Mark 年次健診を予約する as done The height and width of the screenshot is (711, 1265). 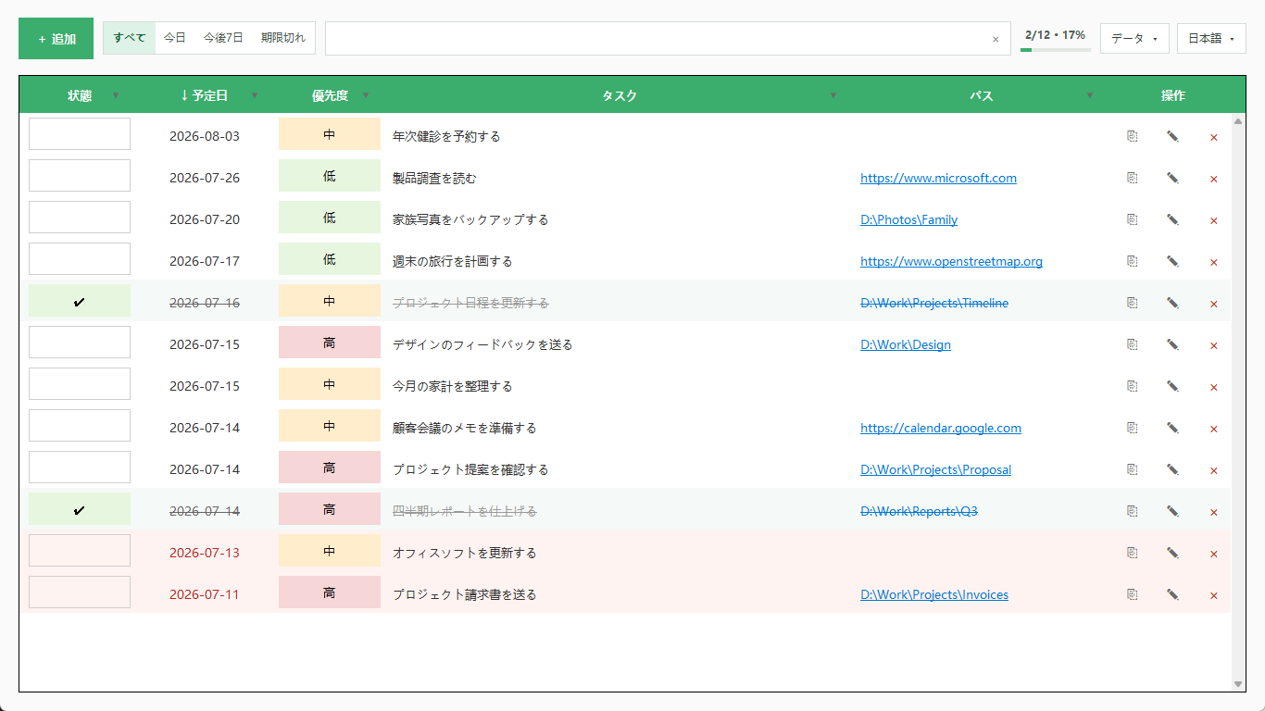click(80, 133)
